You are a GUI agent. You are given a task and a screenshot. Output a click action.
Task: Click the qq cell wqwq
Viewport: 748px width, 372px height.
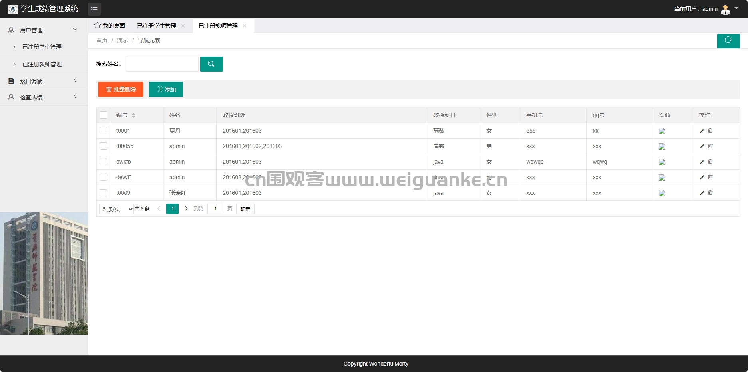(x=600, y=162)
